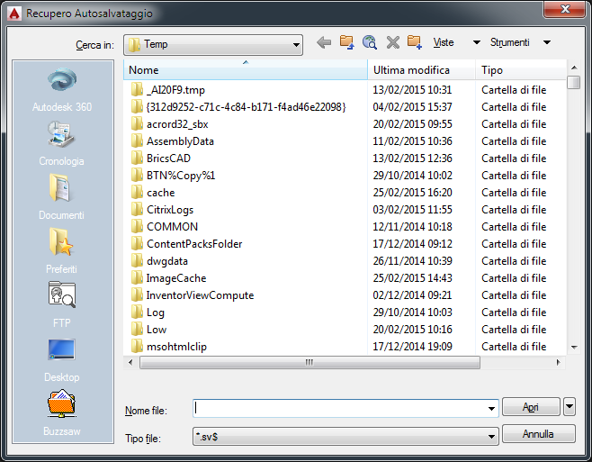Image resolution: width=592 pixels, height=462 pixels.
Task: Open Autodesk 360 location in sidebar
Action: [x=62, y=89]
